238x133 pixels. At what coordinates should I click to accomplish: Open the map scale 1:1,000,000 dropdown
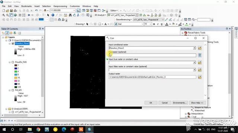click(74, 11)
